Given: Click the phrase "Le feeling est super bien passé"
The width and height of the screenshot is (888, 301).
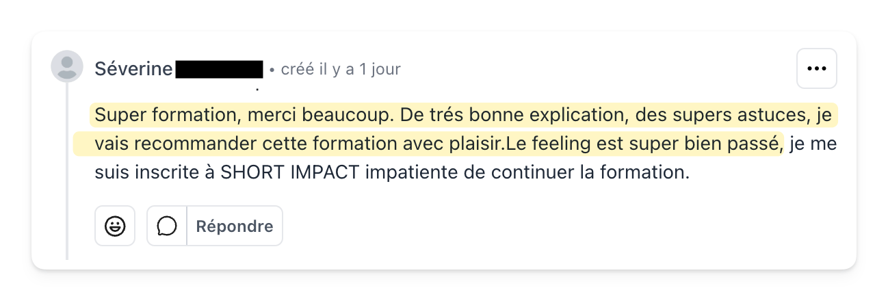Looking at the screenshot, I should coord(643,144).
